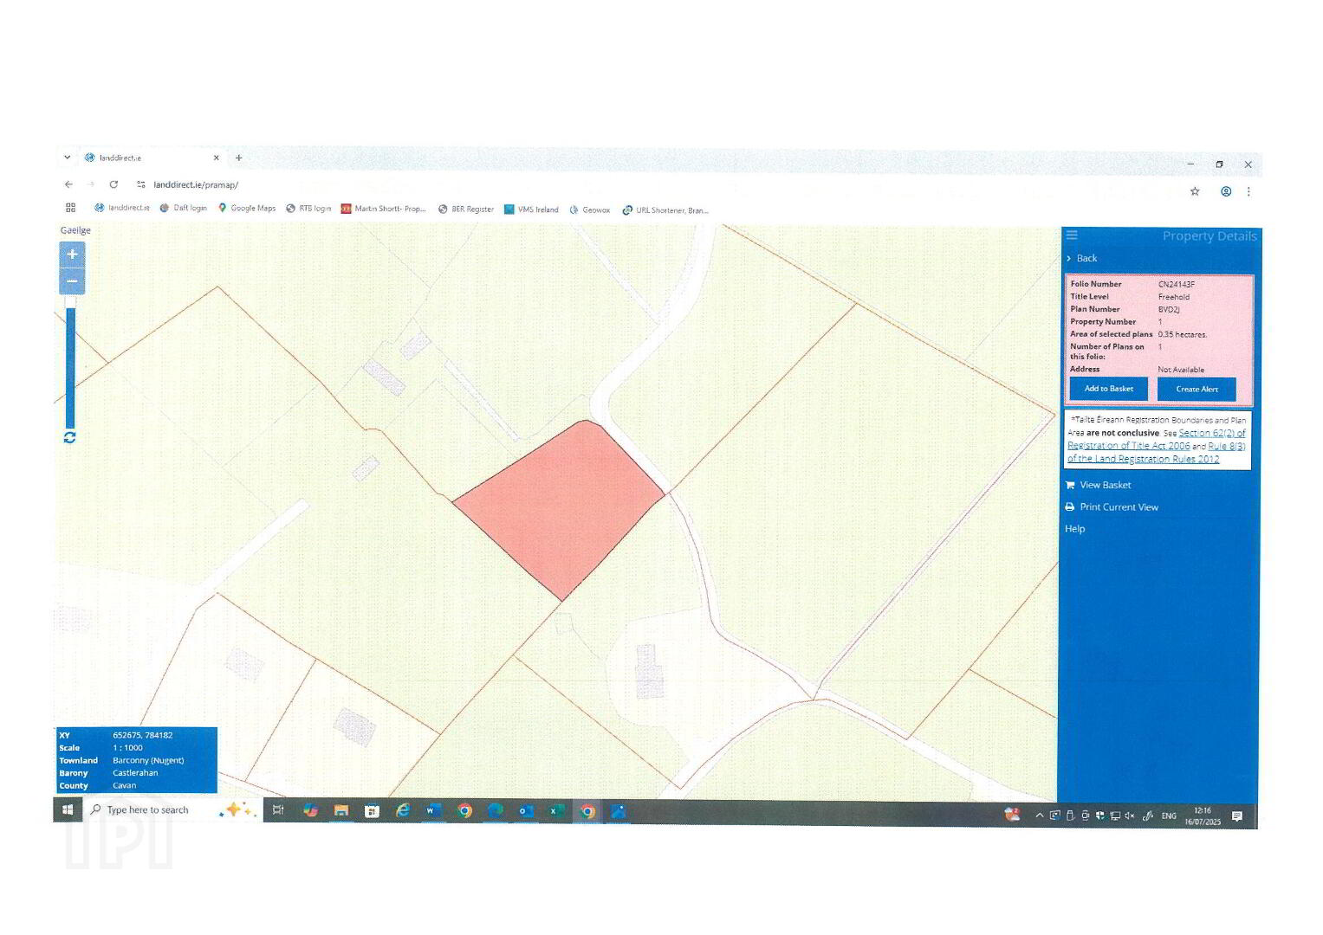Image resolution: width=1323 pixels, height=935 pixels.
Task: Reload the landdirect.ie page
Action: [x=113, y=184]
